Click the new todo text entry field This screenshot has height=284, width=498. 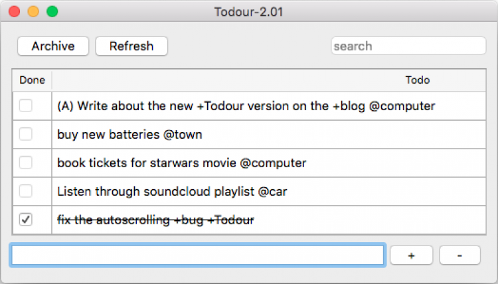tap(198, 255)
